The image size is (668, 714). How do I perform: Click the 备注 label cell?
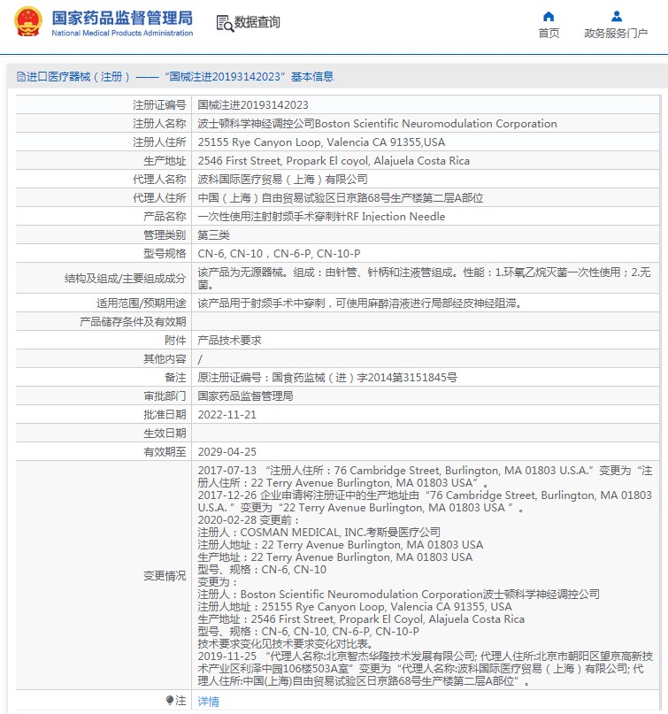(104, 378)
